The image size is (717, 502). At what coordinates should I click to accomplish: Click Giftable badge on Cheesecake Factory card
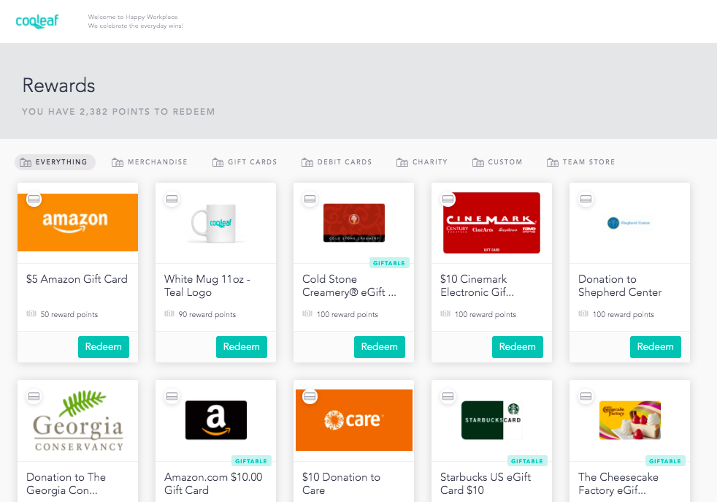tap(665, 461)
